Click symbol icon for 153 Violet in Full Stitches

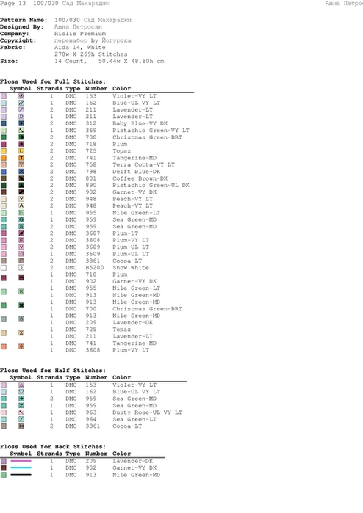[21, 96]
